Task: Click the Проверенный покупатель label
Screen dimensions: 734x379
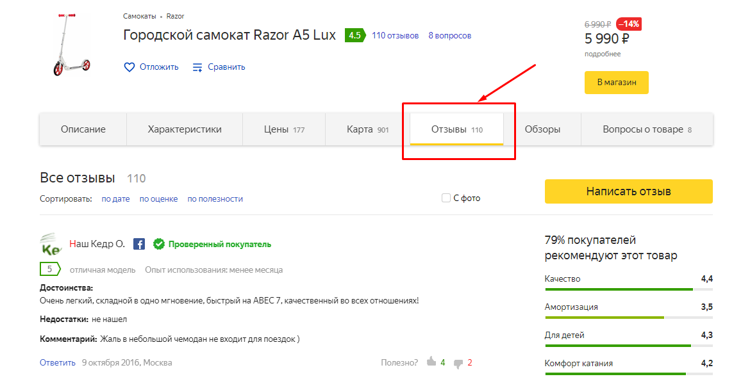Action: click(219, 245)
